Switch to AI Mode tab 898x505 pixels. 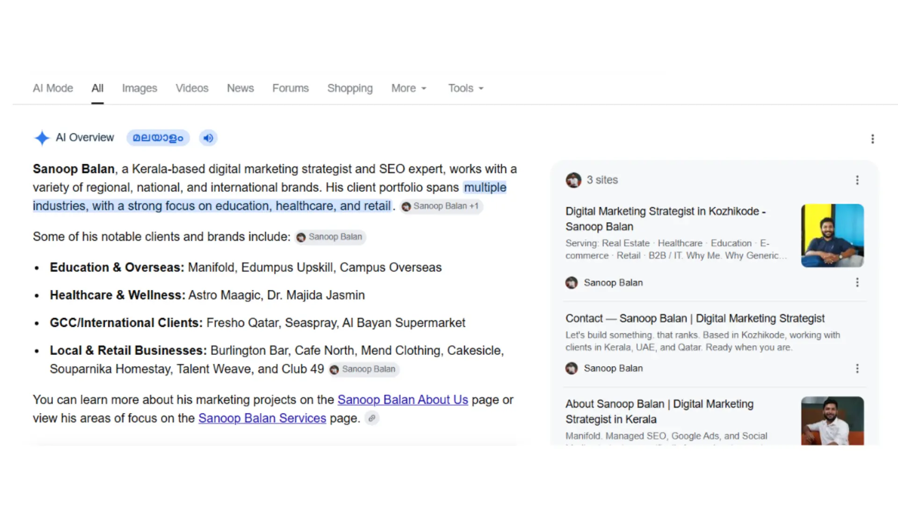click(x=53, y=88)
